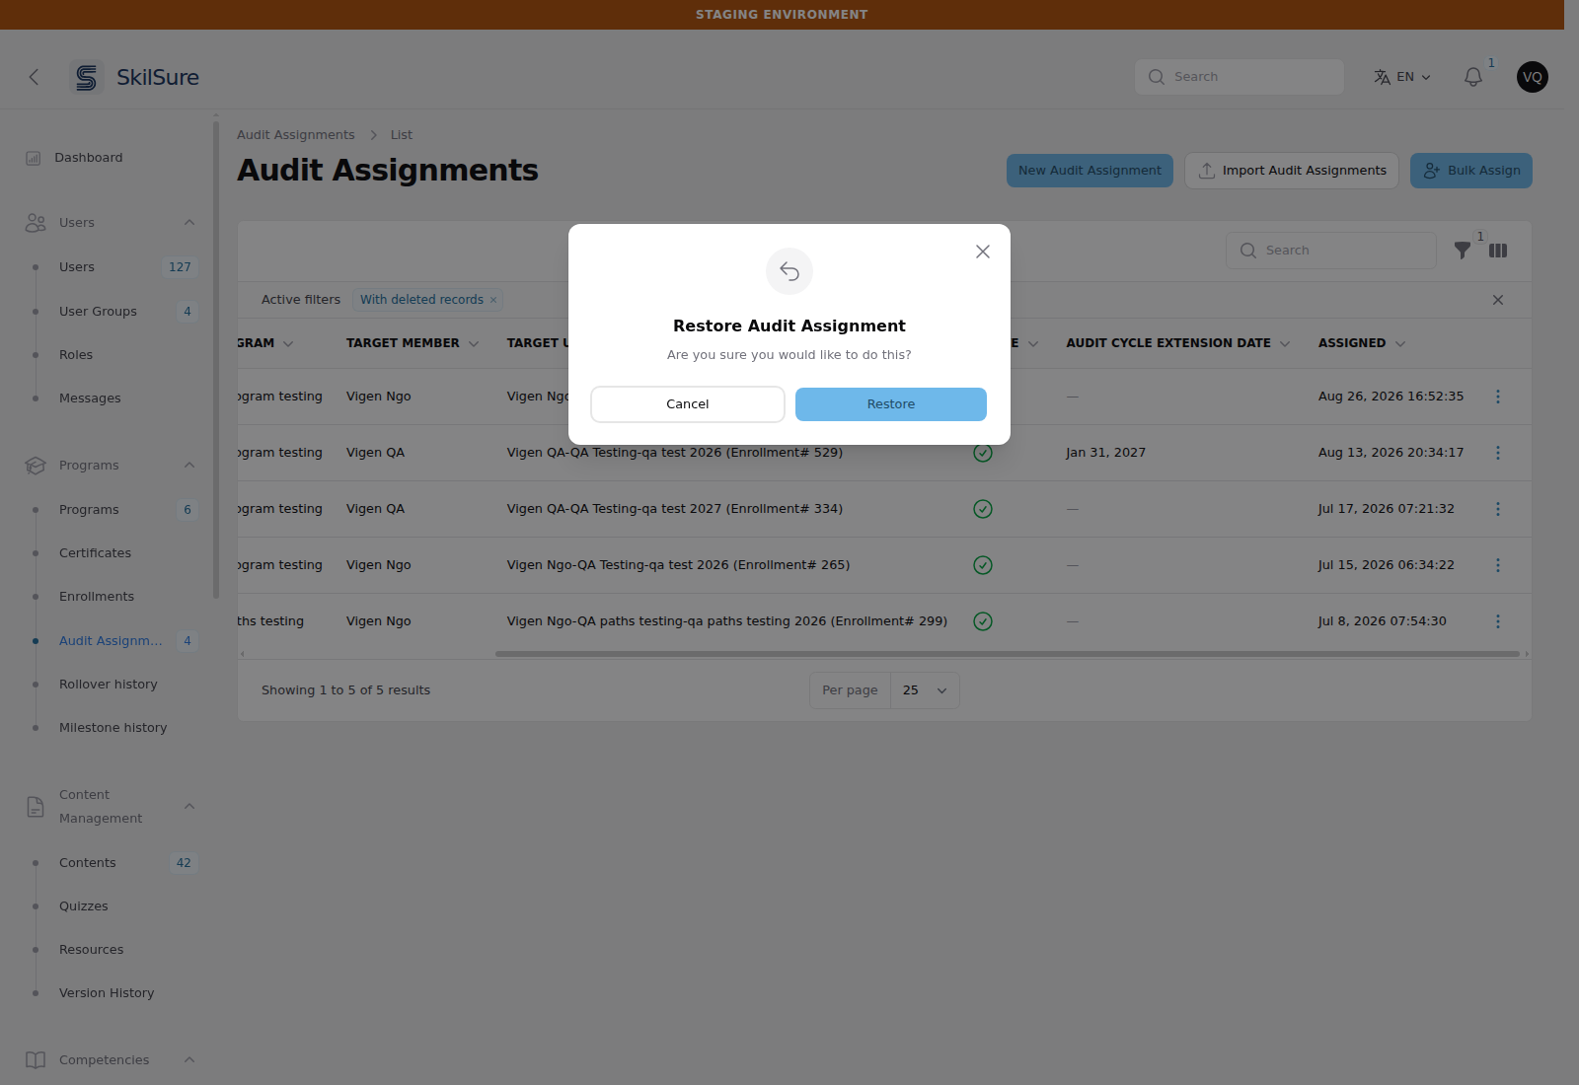Open notifications bell icon
This screenshot has height=1085, width=1579.
[1473, 77]
